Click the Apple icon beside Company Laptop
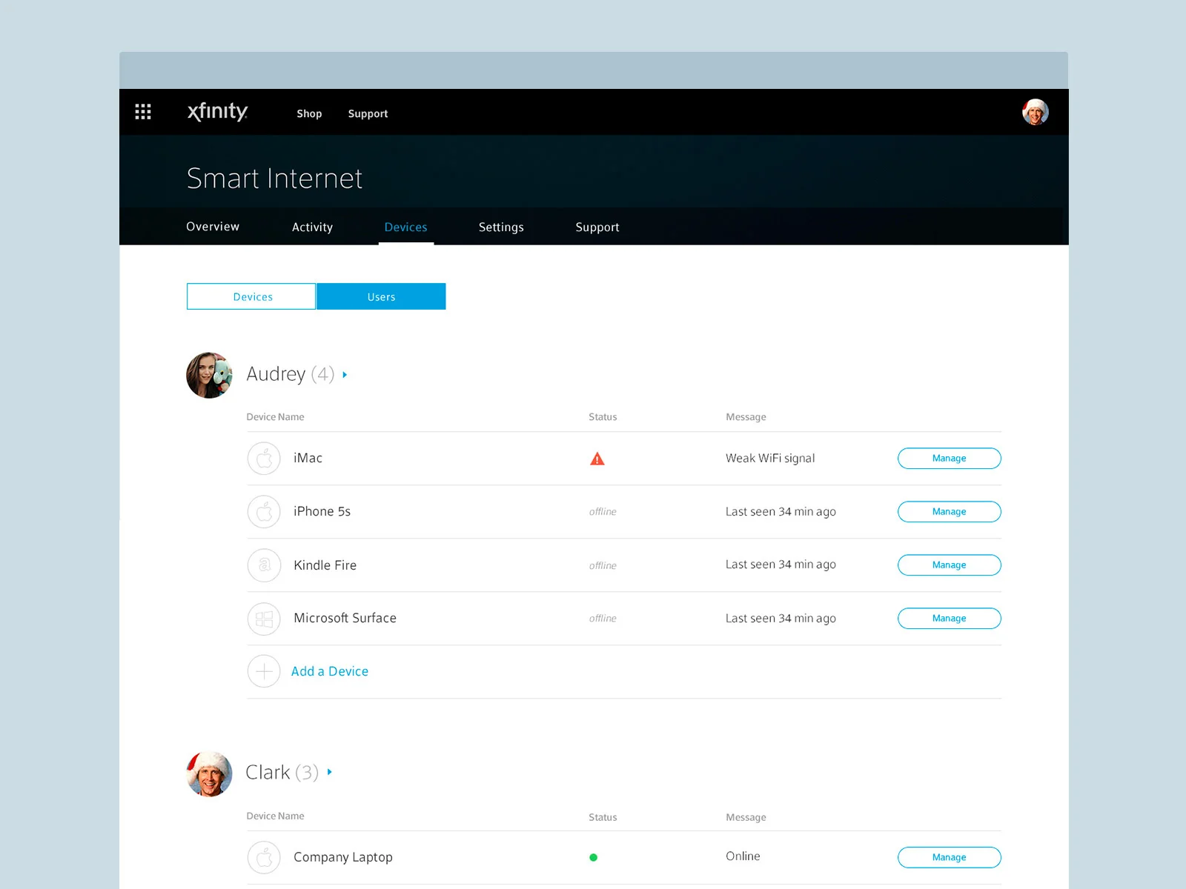 click(264, 857)
